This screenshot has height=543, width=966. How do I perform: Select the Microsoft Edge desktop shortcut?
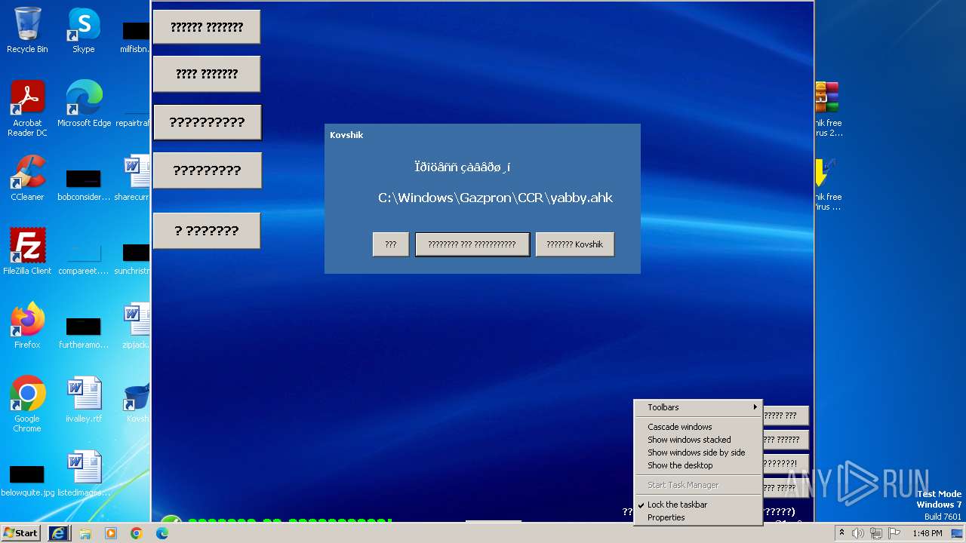[x=84, y=104]
